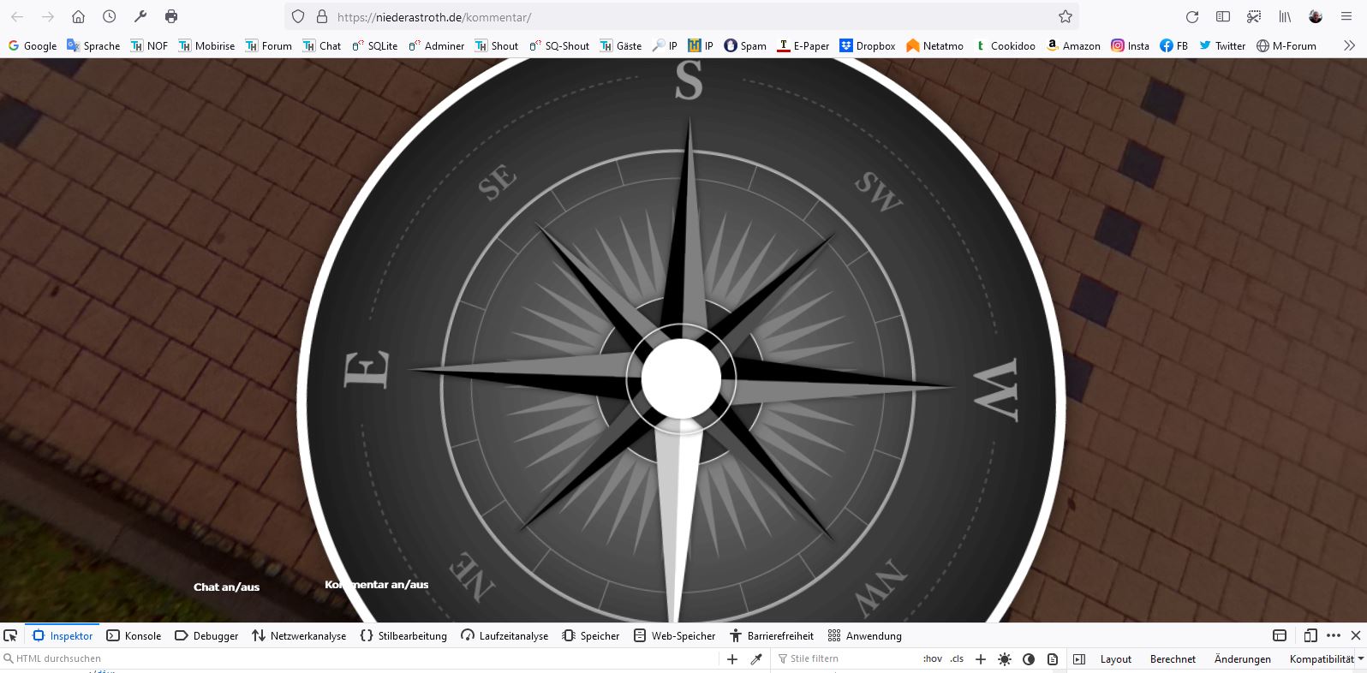
Task: Toggle the three-pane inspector layout
Action: click(1079, 658)
